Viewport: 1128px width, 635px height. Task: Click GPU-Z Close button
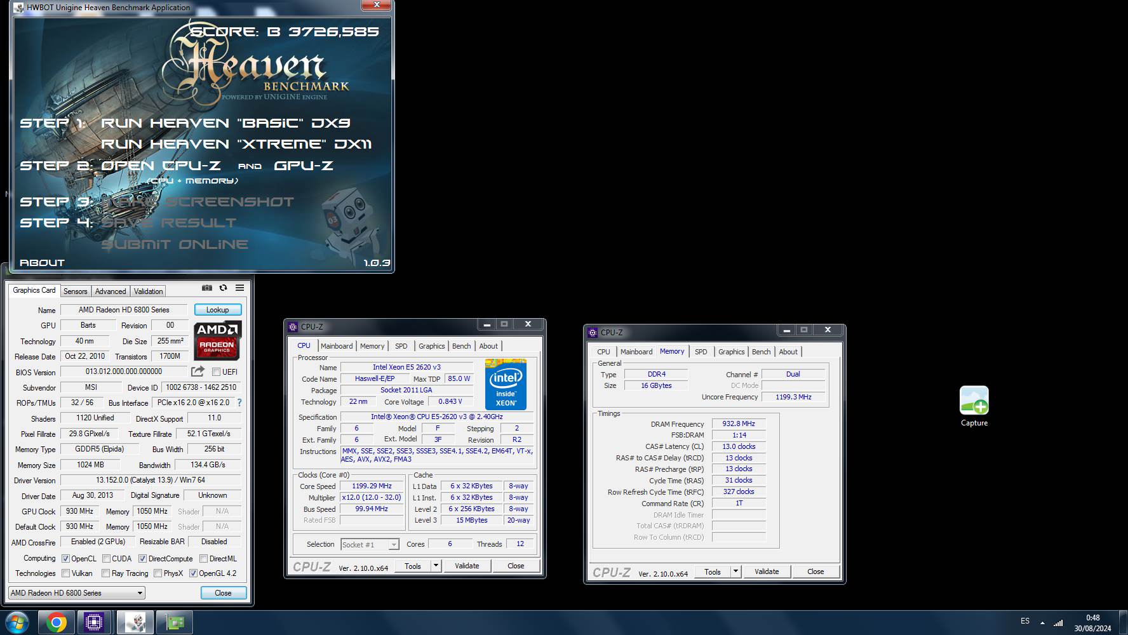[x=223, y=592]
